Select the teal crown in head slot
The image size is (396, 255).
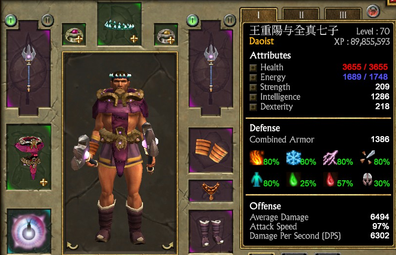tap(119, 24)
